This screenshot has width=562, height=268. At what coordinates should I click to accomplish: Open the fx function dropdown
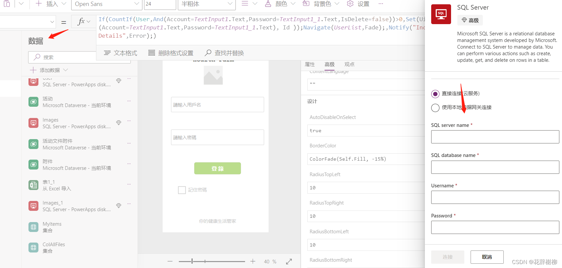coord(83,22)
